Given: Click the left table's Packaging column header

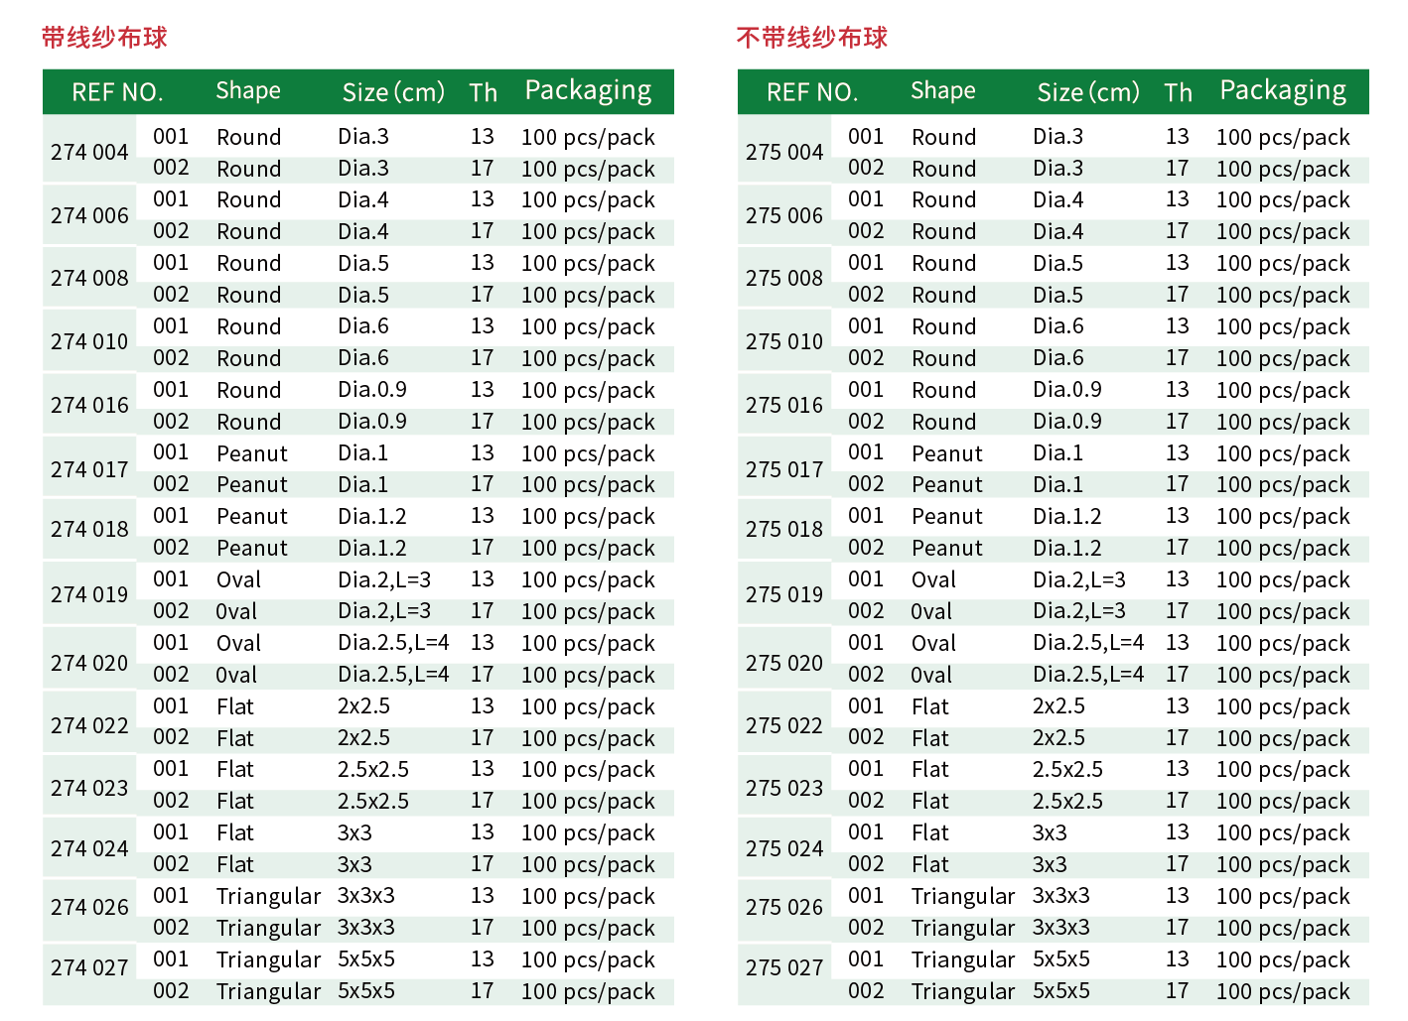Looking at the screenshot, I should tap(588, 91).
